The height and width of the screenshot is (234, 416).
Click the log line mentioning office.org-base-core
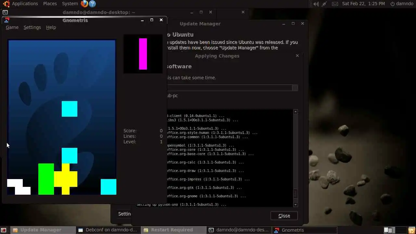point(210,154)
